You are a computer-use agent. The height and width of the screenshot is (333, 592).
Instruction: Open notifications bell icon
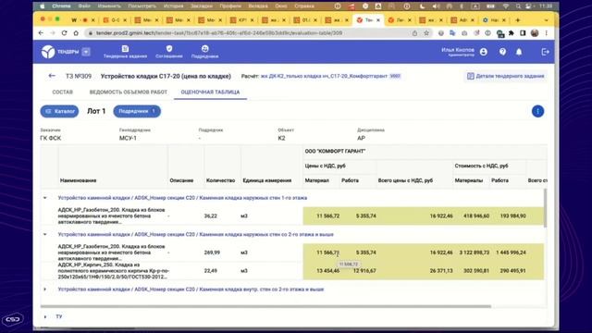tap(519, 52)
